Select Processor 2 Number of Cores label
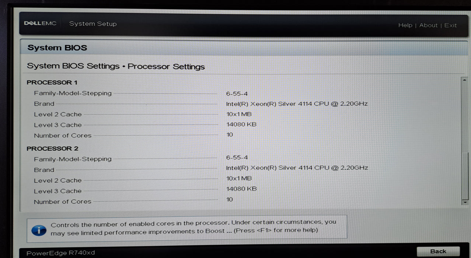 click(62, 202)
